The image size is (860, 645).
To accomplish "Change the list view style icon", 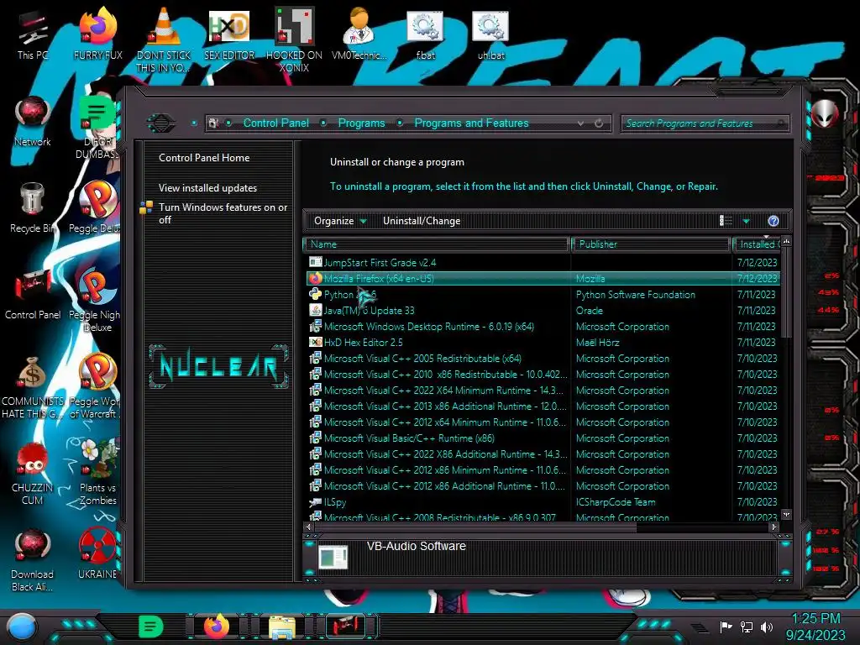I will (x=726, y=221).
